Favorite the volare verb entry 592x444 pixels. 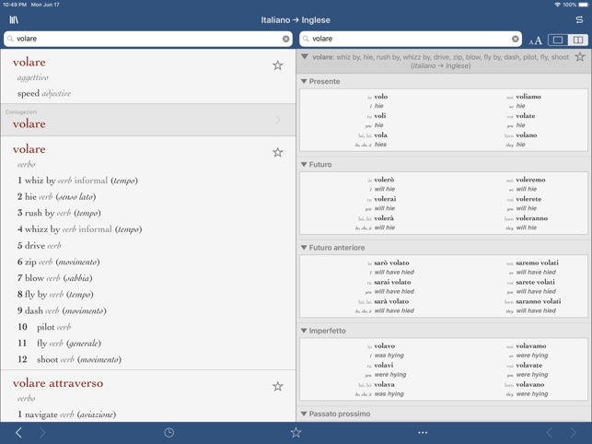[x=277, y=152]
